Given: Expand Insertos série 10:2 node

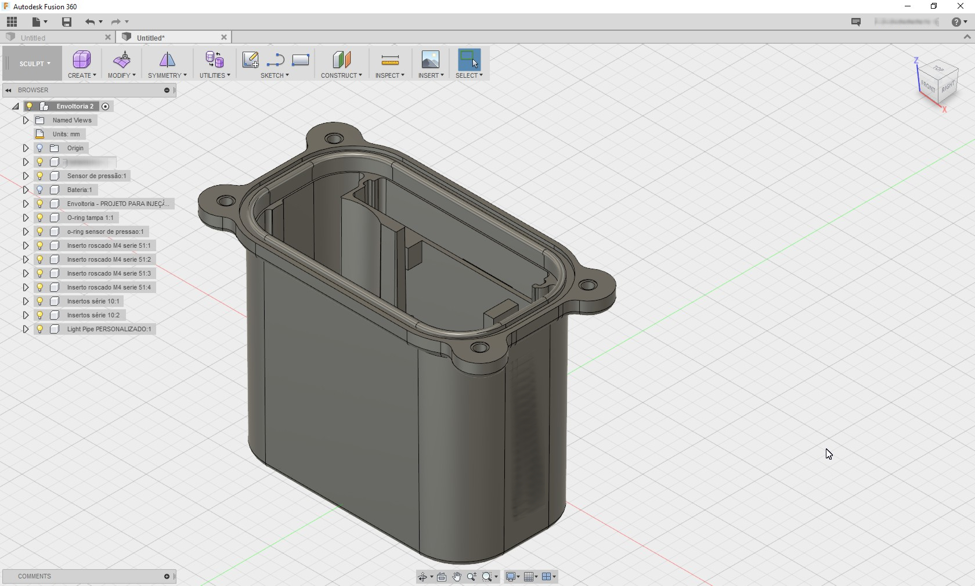Looking at the screenshot, I should coord(26,315).
